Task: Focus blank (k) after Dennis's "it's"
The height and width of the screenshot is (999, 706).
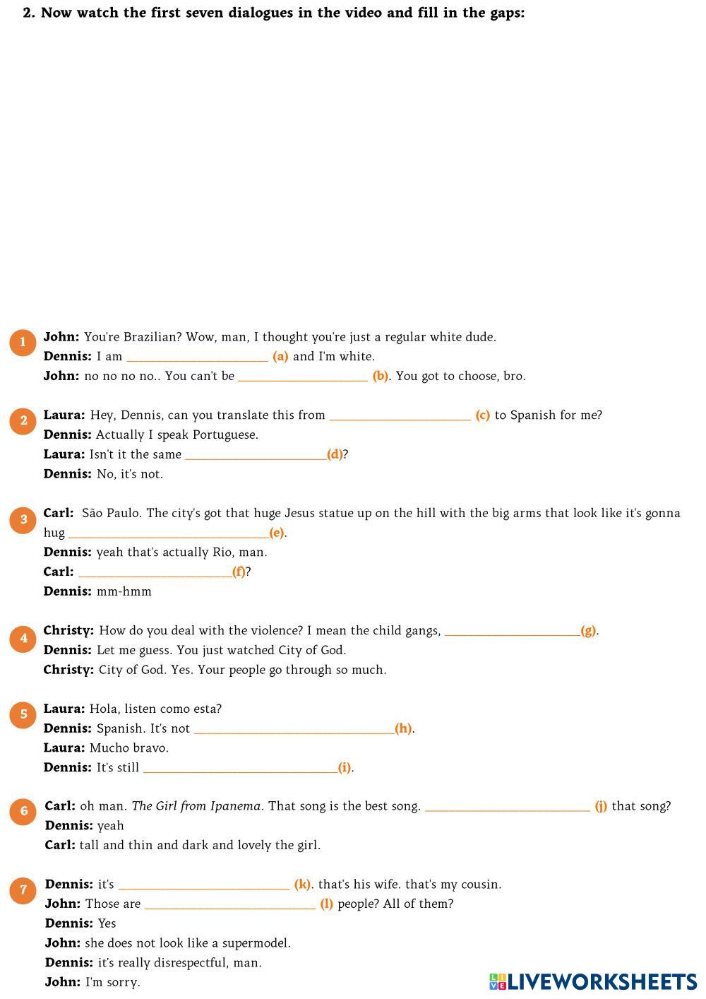Action: 203,884
